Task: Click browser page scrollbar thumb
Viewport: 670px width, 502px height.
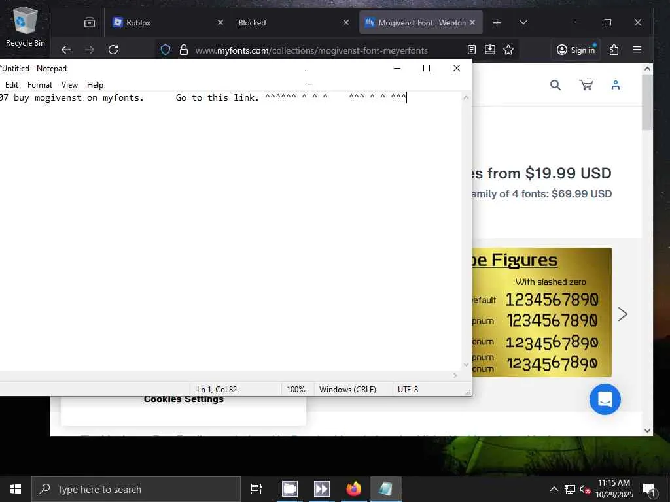Action: [647, 103]
